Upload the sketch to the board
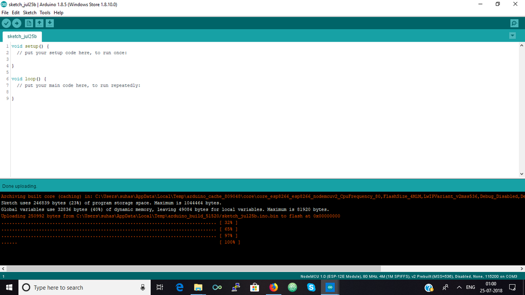525x295 pixels. pos(16,23)
